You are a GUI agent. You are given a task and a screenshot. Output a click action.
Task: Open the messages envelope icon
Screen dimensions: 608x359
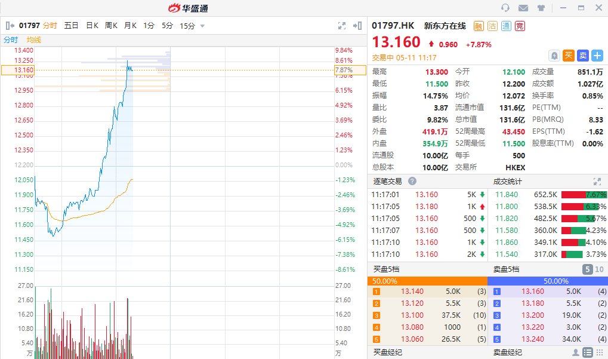pyautogui.click(x=523, y=8)
